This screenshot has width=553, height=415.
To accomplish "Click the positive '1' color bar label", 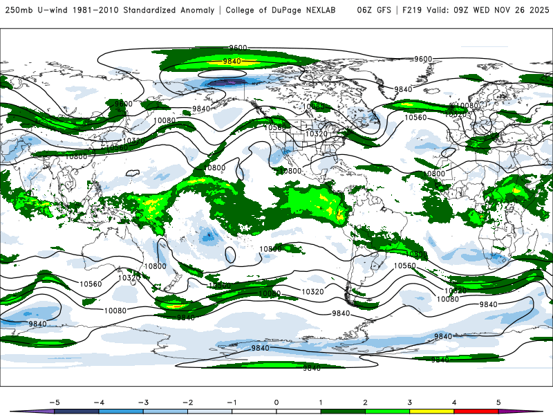I will (321, 403).
